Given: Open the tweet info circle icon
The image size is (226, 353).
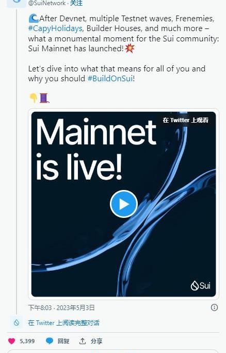Looking at the screenshot, I should [214, 307].
